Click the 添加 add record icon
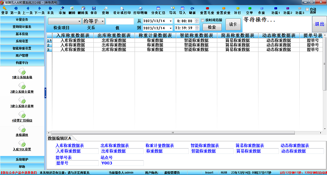This screenshot has width=327, height=175. click(x=62, y=8)
